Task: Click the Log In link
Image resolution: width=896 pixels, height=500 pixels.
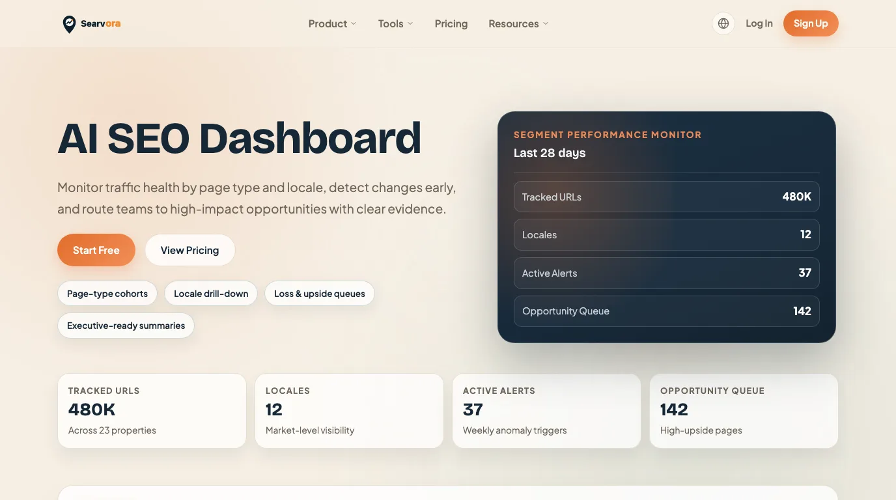Action: click(x=759, y=23)
